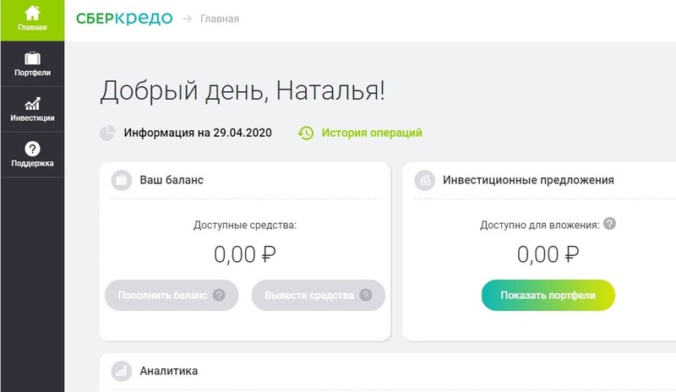Click the Аналитика section header

(x=168, y=370)
